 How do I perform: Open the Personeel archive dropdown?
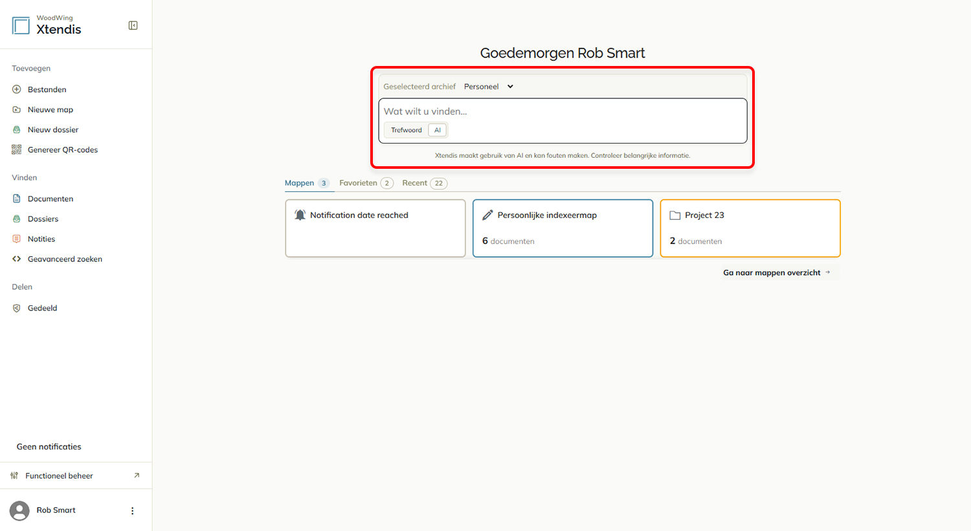[x=489, y=86]
